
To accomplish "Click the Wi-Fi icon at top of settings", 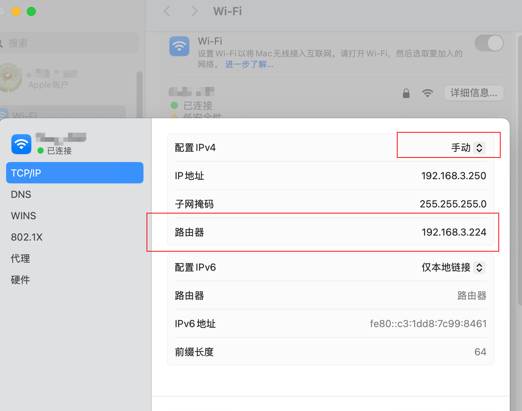I will [x=179, y=46].
